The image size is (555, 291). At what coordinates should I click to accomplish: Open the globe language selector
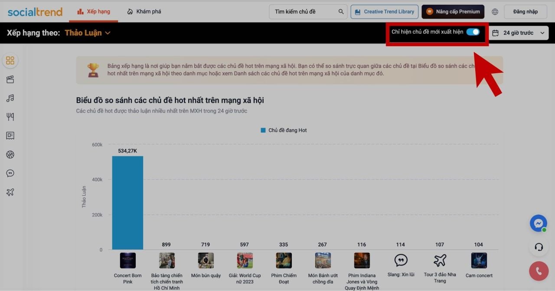point(495,12)
